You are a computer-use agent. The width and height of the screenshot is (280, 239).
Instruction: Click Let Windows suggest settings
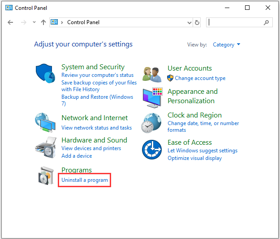pyautogui.click(x=202, y=151)
